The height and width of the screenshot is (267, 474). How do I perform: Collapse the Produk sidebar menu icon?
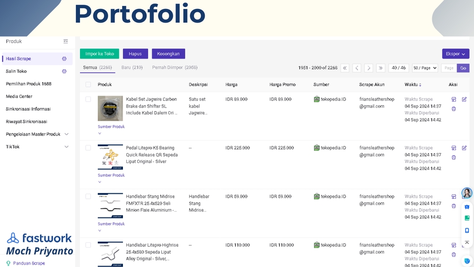[66, 42]
